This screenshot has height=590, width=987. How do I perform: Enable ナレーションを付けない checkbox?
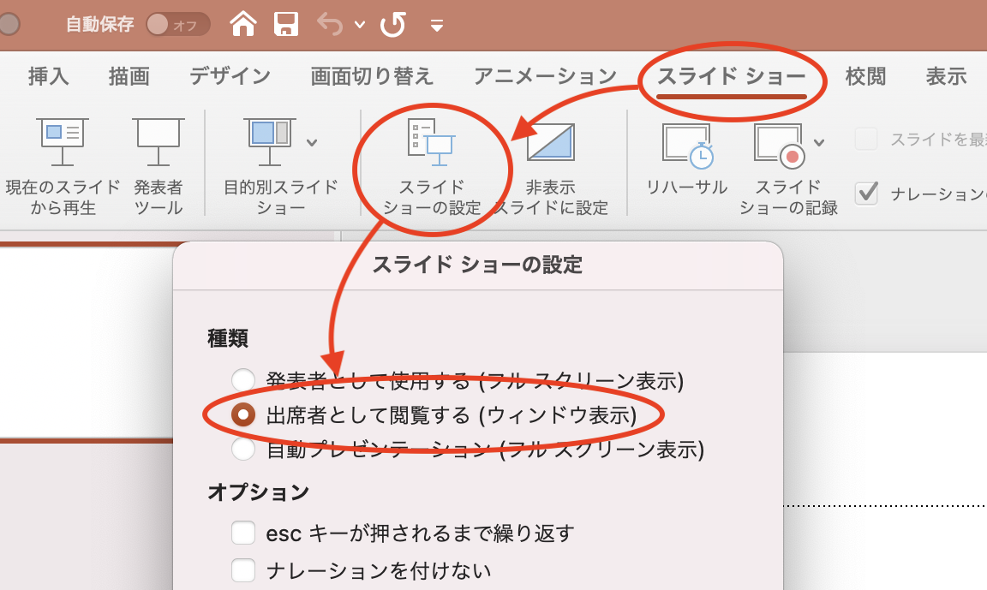pos(243,570)
